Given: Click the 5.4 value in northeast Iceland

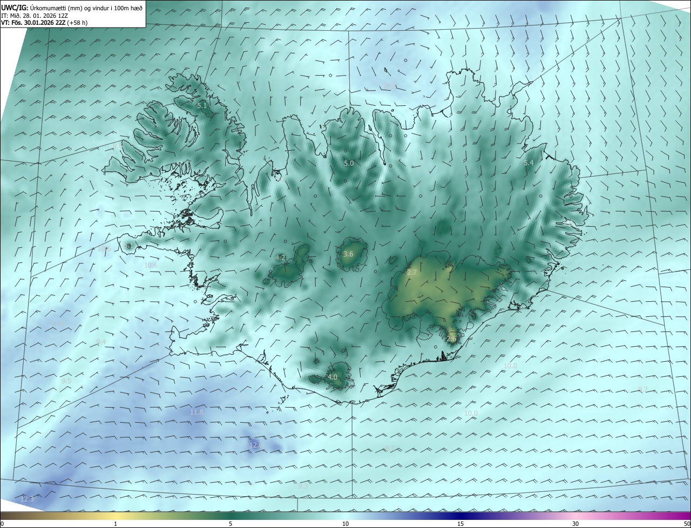Looking at the screenshot, I should click(x=529, y=163).
